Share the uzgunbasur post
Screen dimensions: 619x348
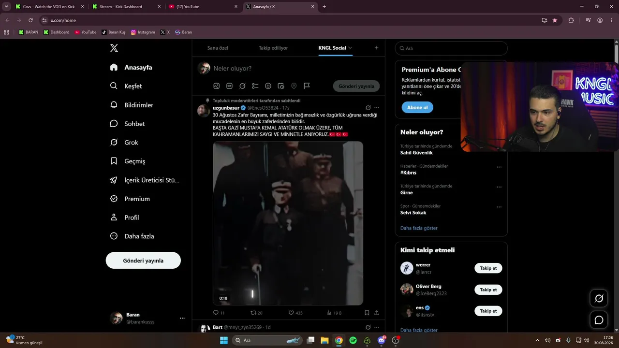[377, 313]
